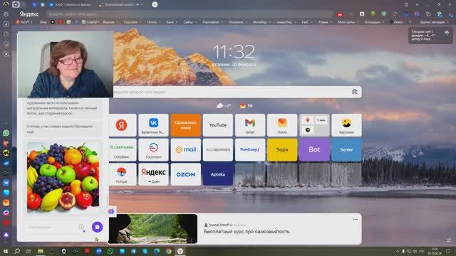Expand the Мои сайты bookmarks folder
456x256 pixels.
(348, 22)
